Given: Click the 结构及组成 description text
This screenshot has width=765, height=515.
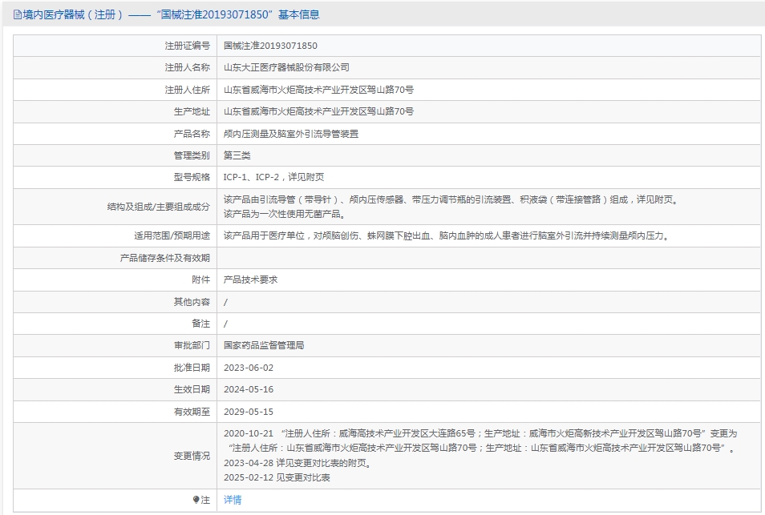Looking at the screenshot, I should pos(449,200).
